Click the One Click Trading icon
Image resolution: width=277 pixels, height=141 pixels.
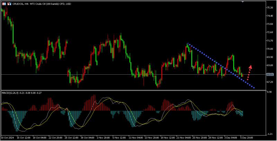click(9, 4)
